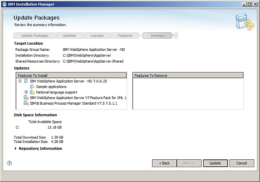Image resolution: width=260 pixels, height=182 pixels.
Task: Go to the Updates wizard step
Action: tap(69, 36)
